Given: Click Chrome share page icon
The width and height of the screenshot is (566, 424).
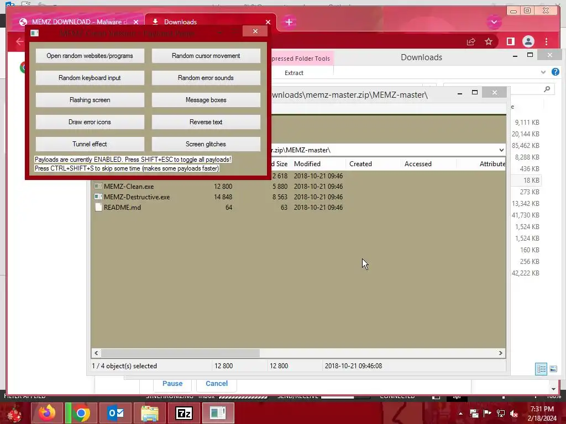Looking at the screenshot, I should (x=471, y=42).
